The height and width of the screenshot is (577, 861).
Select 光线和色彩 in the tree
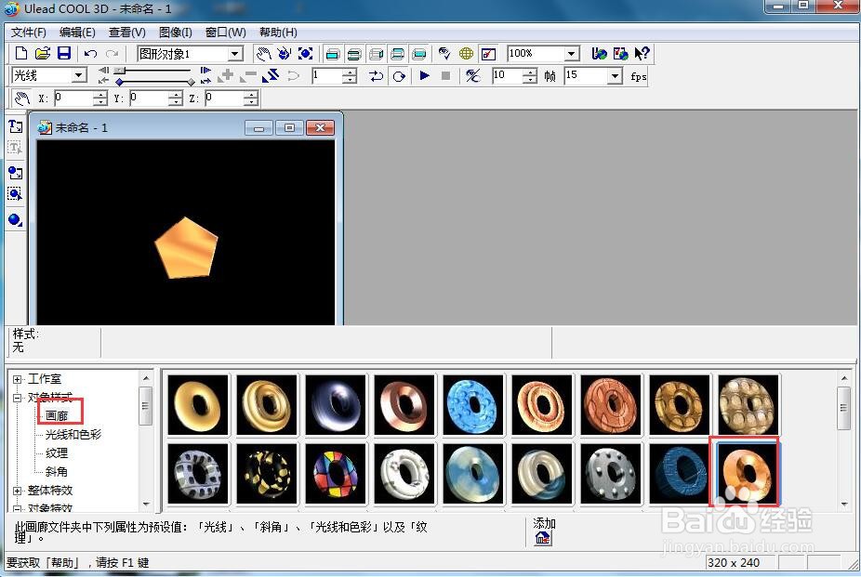coord(73,435)
